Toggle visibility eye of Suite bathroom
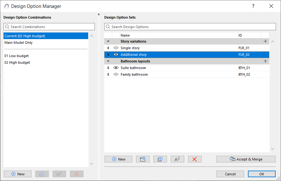 116,68
